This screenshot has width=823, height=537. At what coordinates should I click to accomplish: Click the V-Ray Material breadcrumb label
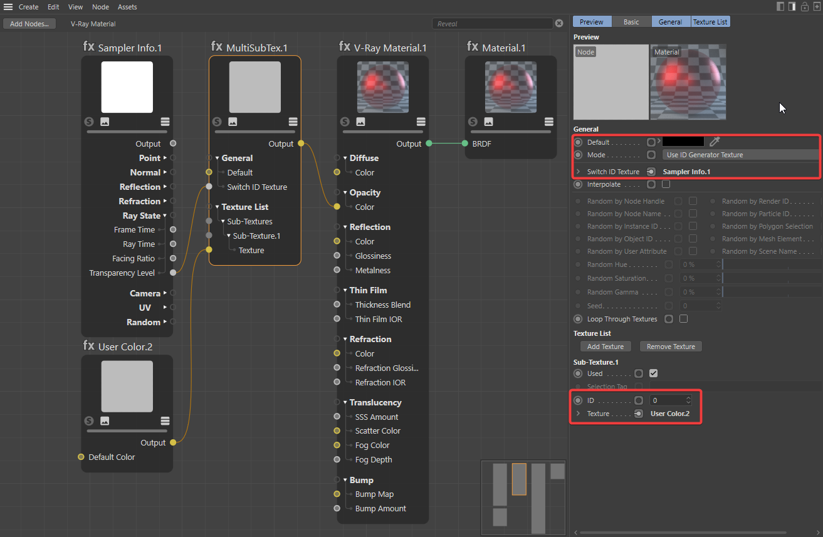(x=93, y=24)
